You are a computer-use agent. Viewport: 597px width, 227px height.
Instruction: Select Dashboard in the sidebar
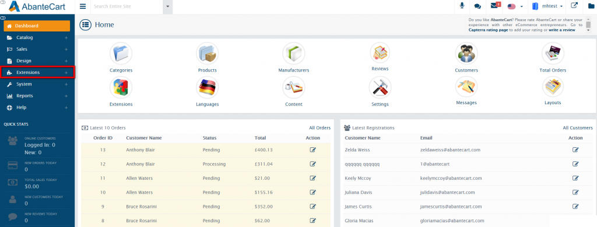click(x=37, y=26)
